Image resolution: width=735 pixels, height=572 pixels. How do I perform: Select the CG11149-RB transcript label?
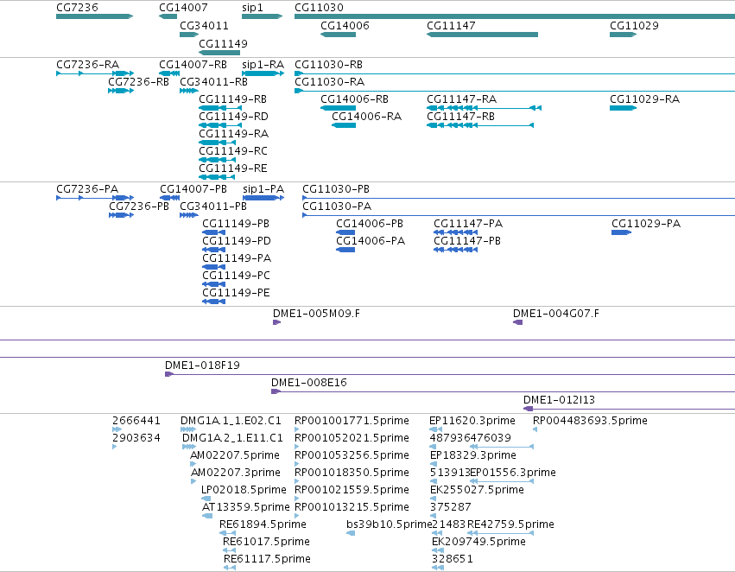pos(233,99)
